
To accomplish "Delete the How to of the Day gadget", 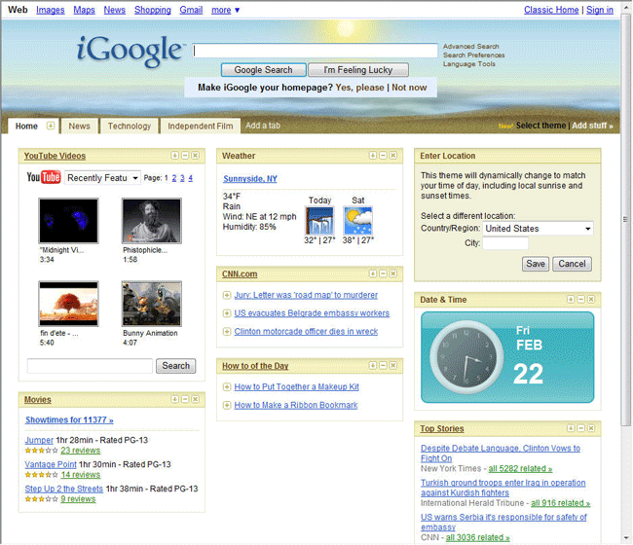I will pos(393,365).
